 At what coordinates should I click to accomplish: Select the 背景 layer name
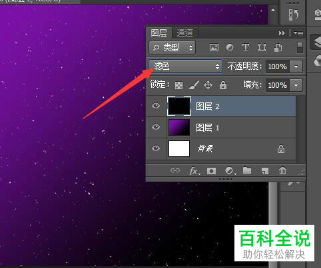206,148
